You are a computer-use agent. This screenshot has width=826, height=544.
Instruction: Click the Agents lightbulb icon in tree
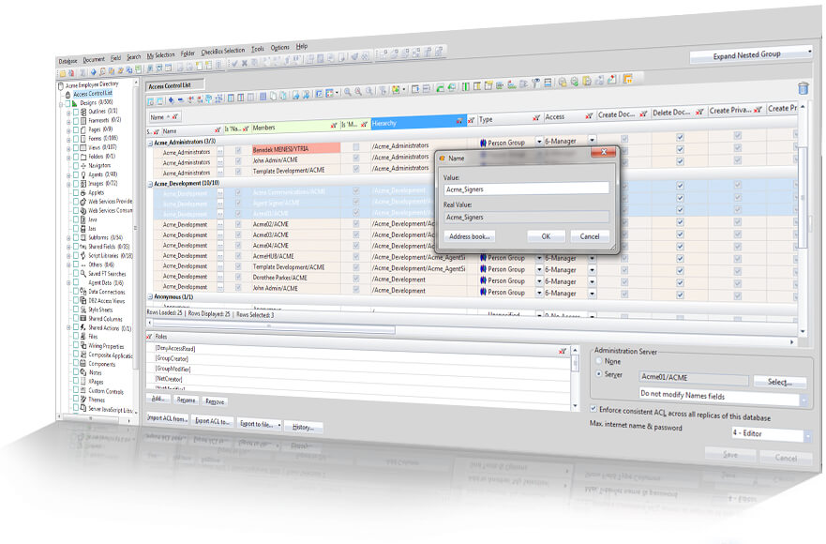point(83,175)
